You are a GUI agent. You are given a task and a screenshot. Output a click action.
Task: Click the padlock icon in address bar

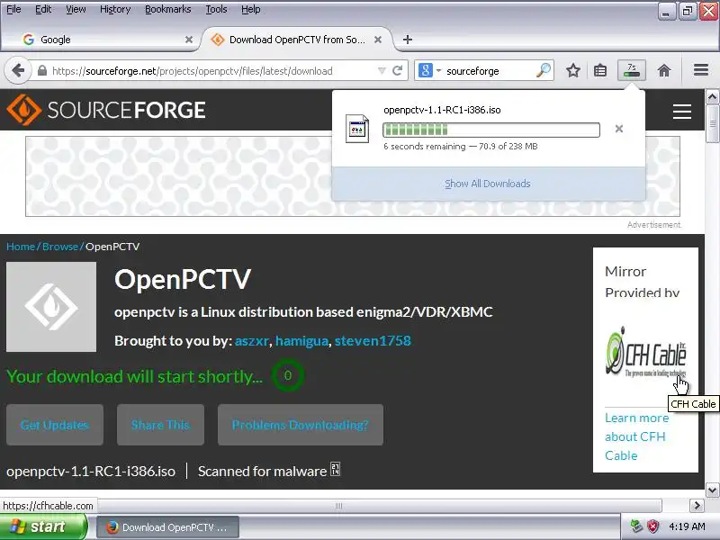[41, 71]
